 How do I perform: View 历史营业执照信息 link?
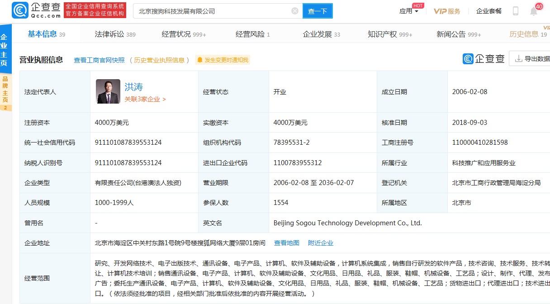159,60
